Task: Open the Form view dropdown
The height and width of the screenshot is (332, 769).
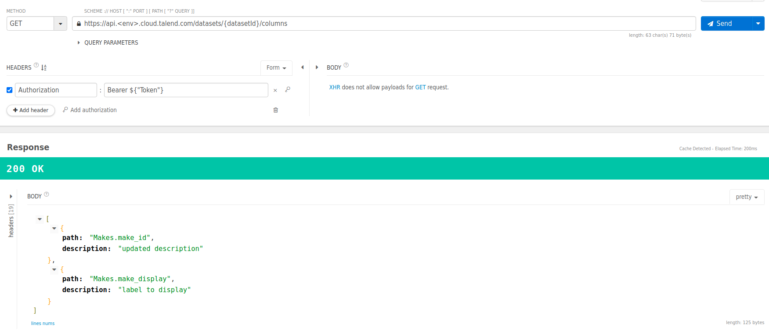Action: click(276, 68)
